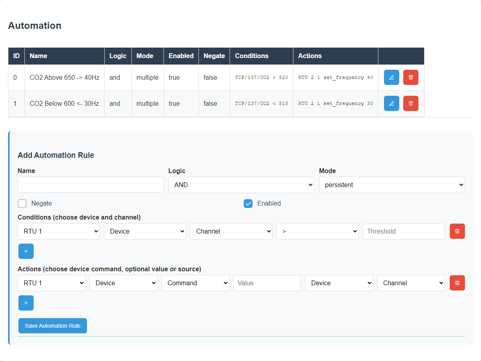481x361 pixels.
Task: Delete the CO2 Below 600 rule
Action: (x=411, y=103)
